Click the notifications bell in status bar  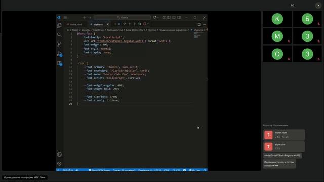tap(205, 170)
